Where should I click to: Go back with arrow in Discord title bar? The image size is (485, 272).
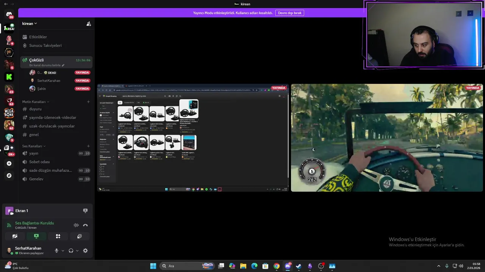(x=6, y=4)
